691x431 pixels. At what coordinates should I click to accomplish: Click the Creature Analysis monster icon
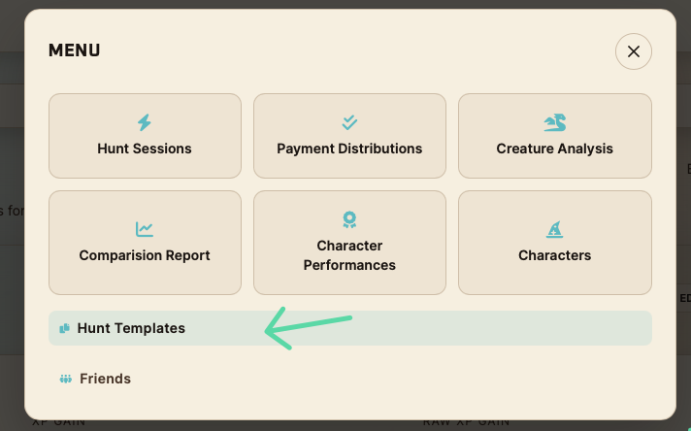tap(554, 123)
